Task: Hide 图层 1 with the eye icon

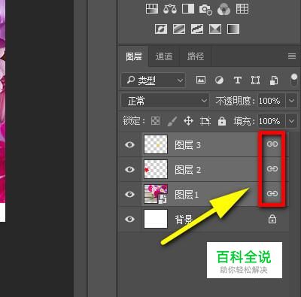Action: pos(129,194)
